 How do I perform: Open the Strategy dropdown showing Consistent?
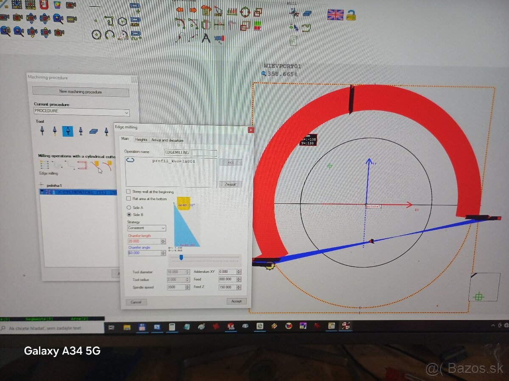[146, 228]
